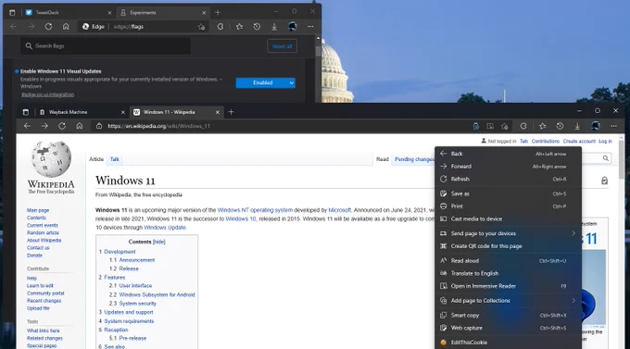Add Wikipedia page to favorites star icon
This screenshot has width=630, height=349.
coord(505,126)
